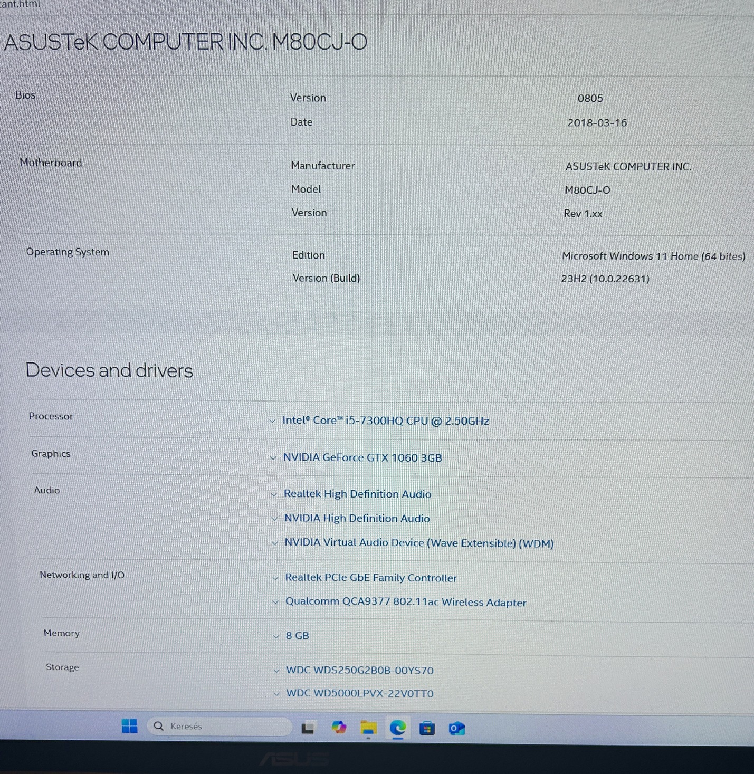Click the Operating System section label
Image resolution: width=754 pixels, height=774 pixels.
[x=68, y=252]
